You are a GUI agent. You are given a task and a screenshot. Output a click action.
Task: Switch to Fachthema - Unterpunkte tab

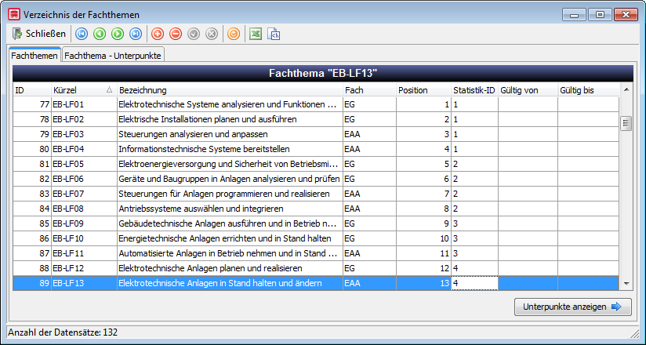click(x=113, y=55)
